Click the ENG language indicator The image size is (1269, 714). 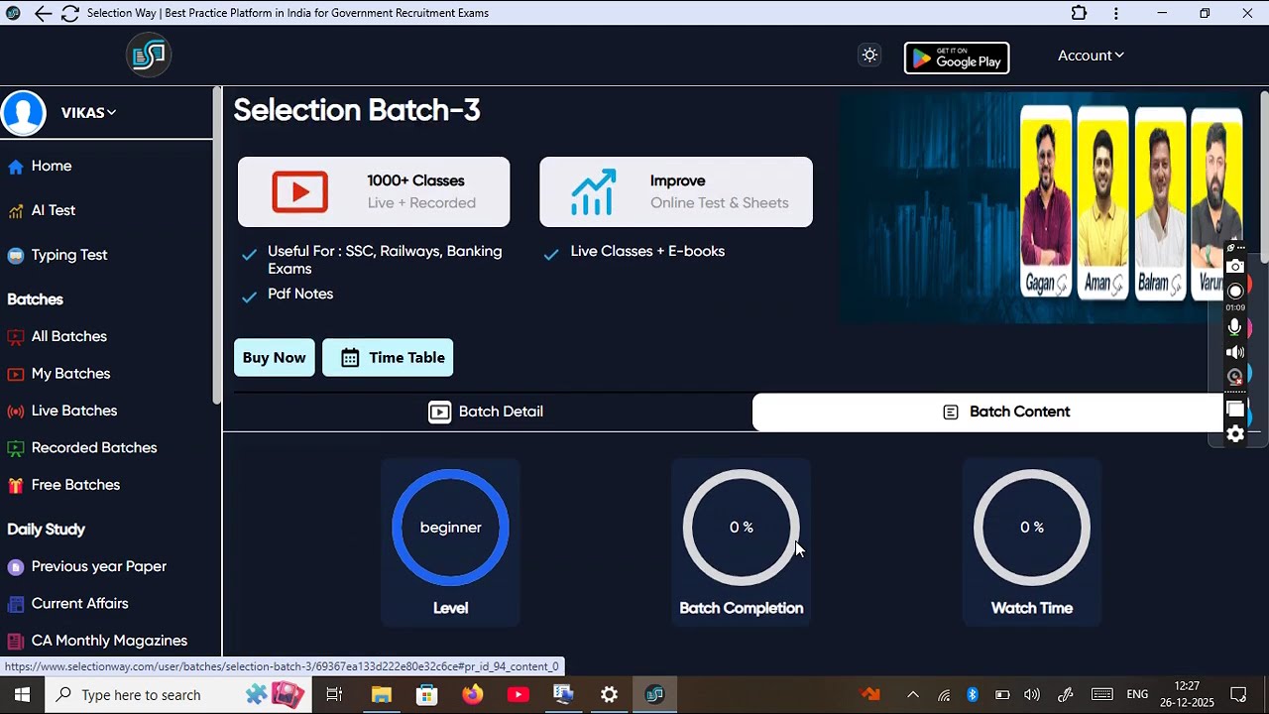coord(1137,694)
